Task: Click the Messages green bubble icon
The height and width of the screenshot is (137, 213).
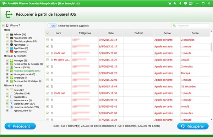Action: pos(12,61)
